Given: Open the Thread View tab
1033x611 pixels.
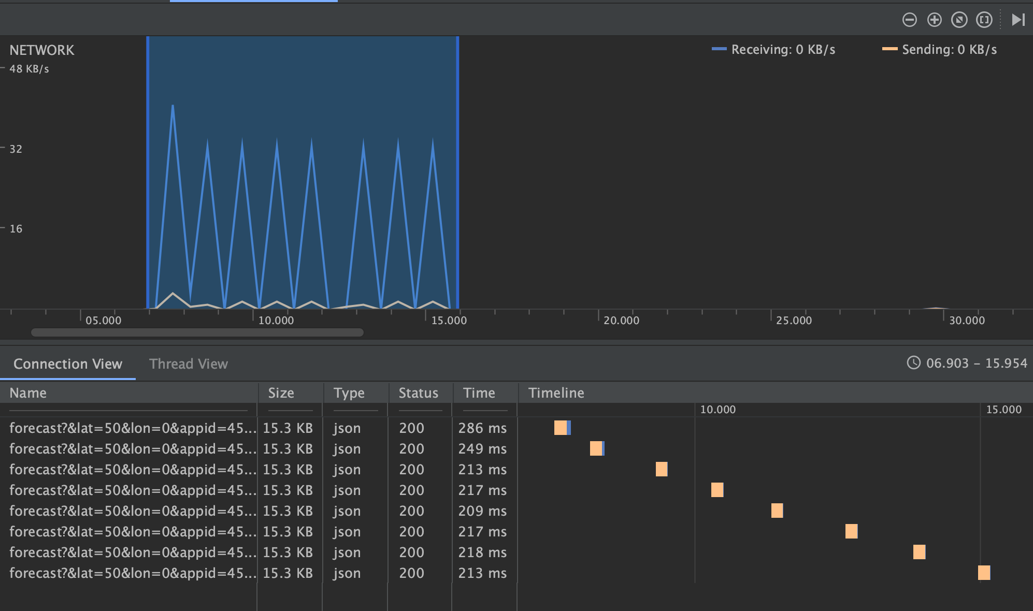Looking at the screenshot, I should click(189, 363).
